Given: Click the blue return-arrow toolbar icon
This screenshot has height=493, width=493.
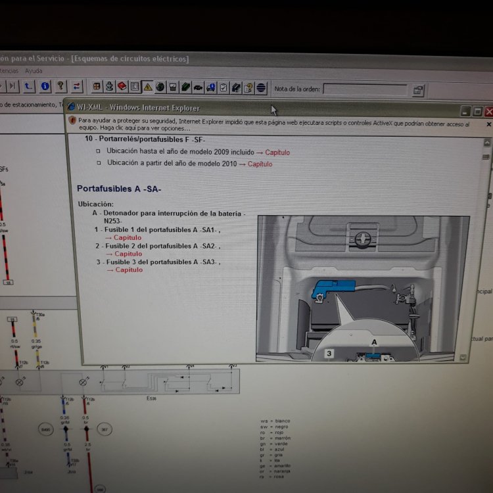Looking at the screenshot, I should pyautogui.click(x=29, y=86).
